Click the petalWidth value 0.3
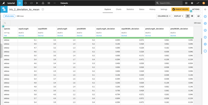This screenshot has height=105, width=208. click(x=94, y=63)
